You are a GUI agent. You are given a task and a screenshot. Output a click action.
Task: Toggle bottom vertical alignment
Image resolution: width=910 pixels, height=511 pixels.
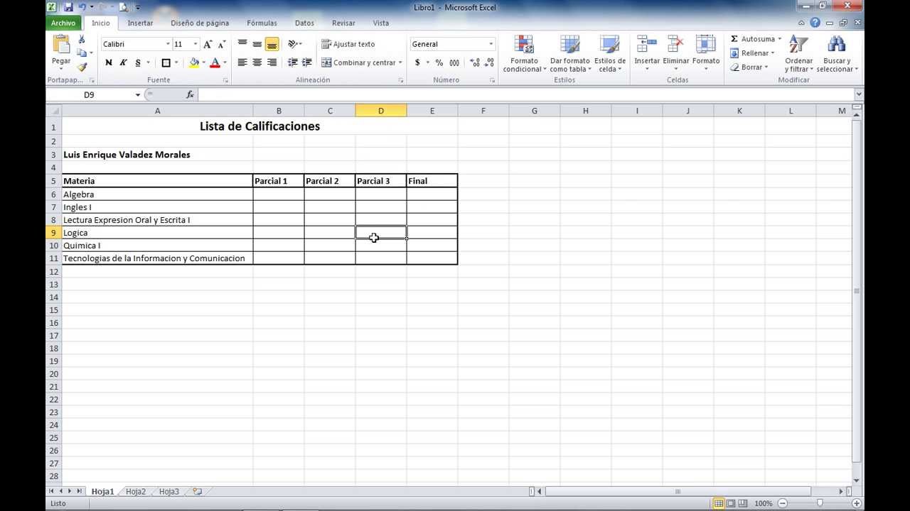click(272, 44)
